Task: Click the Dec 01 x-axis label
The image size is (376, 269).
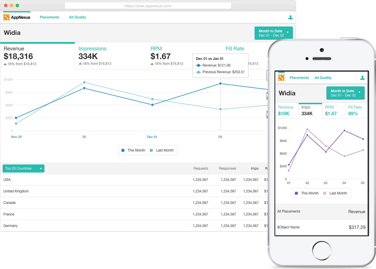Action: click(x=152, y=137)
